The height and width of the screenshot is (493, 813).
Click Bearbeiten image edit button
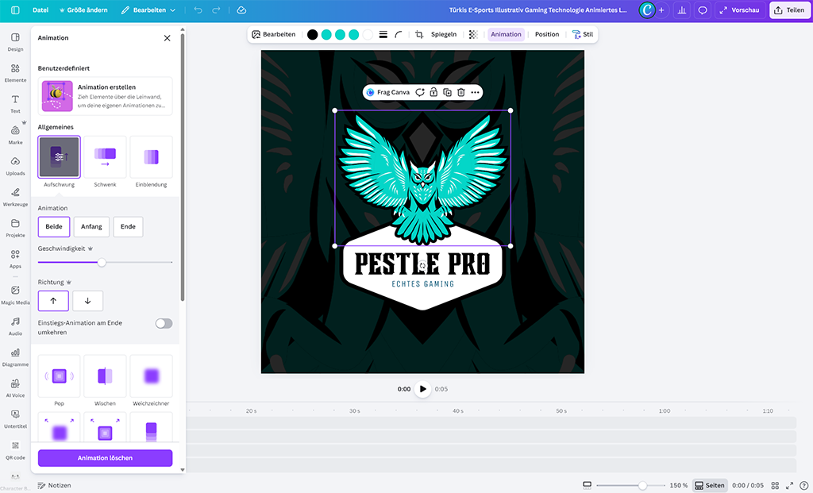[x=274, y=34]
